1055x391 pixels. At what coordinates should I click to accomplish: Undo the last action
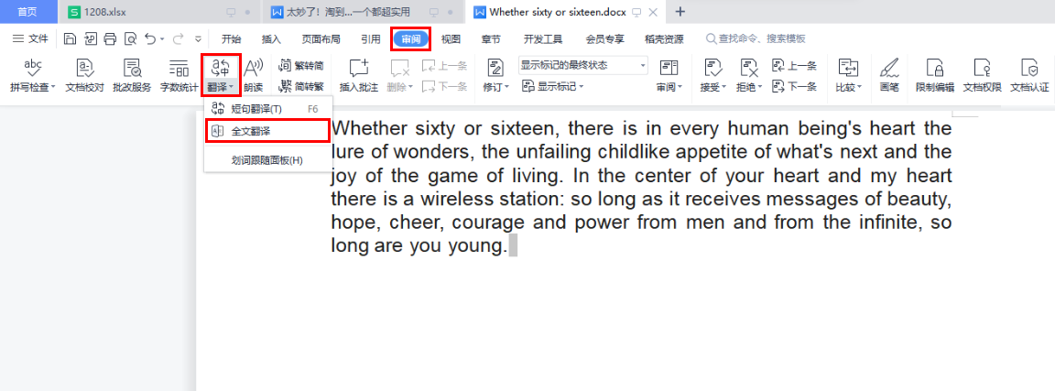pyautogui.click(x=151, y=39)
